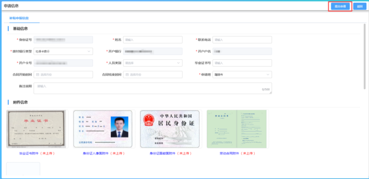The height and width of the screenshot is (179, 369).
Task: Click the 0/500 character counter
Action: [x=266, y=89]
